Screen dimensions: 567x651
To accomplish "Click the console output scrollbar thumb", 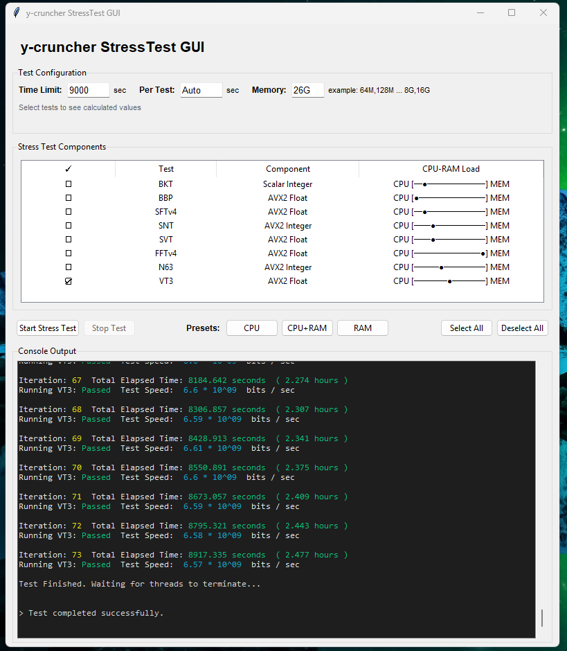I will click(x=541, y=618).
